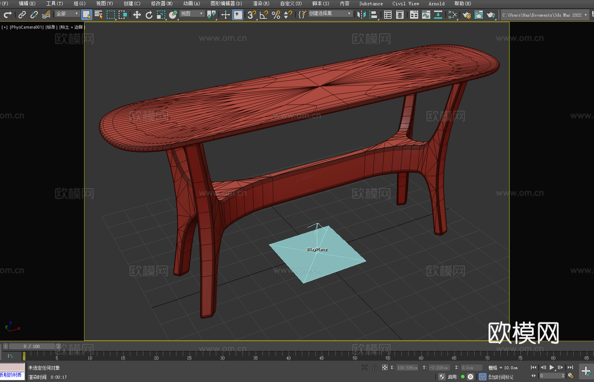Open the Curve Editor icon

pyautogui.click(x=426, y=15)
